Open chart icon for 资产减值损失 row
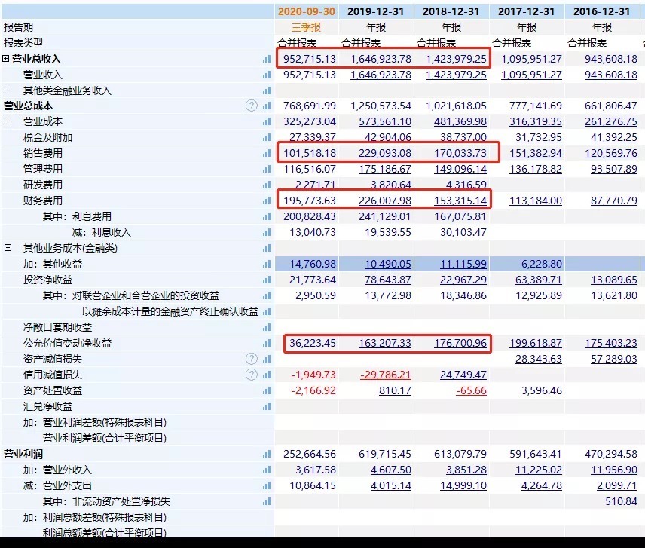 pos(267,359)
